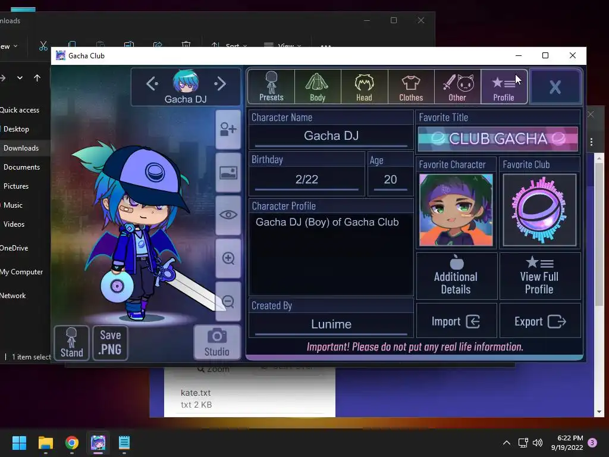Click the Character Profile text area
This screenshot has width=609, height=457.
[331, 253]
